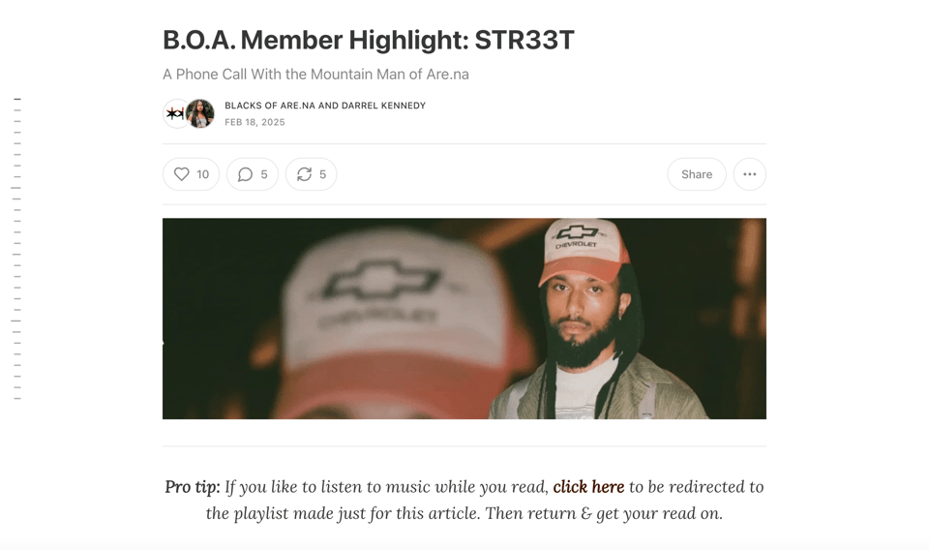
Task: Click the Share button
Action: tap(696, 174)
